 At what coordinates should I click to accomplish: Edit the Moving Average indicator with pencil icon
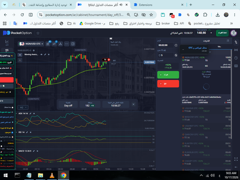click(45, 55)
